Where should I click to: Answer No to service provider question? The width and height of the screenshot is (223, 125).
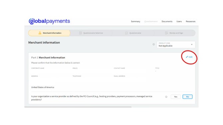[187, 97]
